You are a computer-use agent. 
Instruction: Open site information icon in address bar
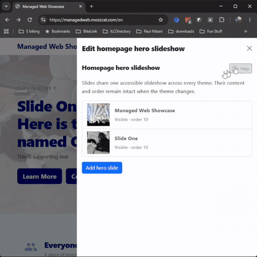43,20
